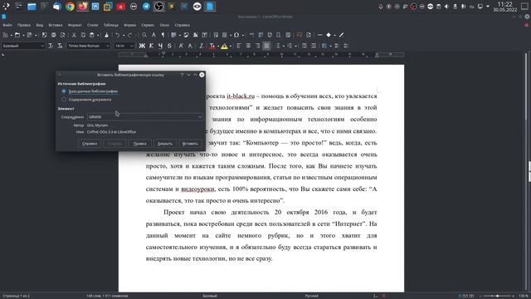Print the document
Viewport: 531px width, 299px height.
(53, 35)
